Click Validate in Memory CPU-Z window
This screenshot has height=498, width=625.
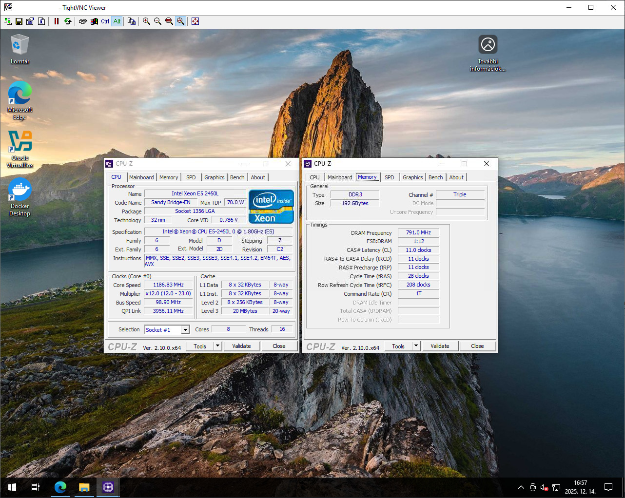[440, 346]
